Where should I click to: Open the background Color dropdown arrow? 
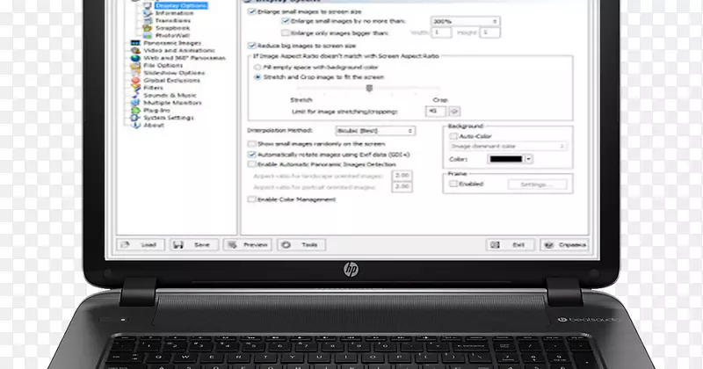pos(529,159)
